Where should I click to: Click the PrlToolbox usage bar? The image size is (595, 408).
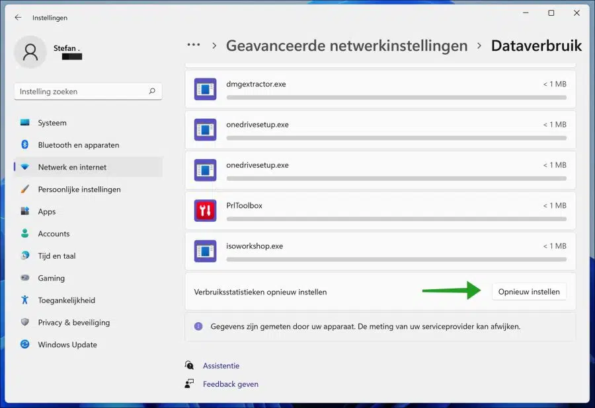pyautogui.click(x=396, y=219)
